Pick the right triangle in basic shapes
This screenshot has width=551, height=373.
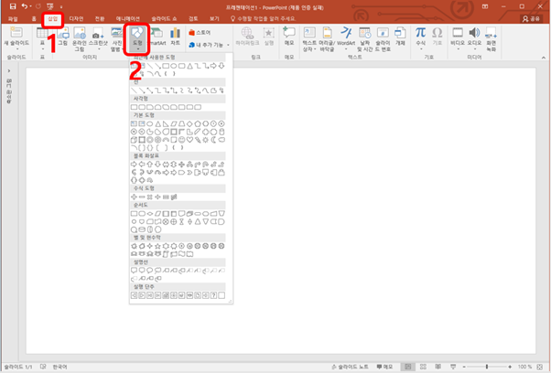tap(166, 123)
